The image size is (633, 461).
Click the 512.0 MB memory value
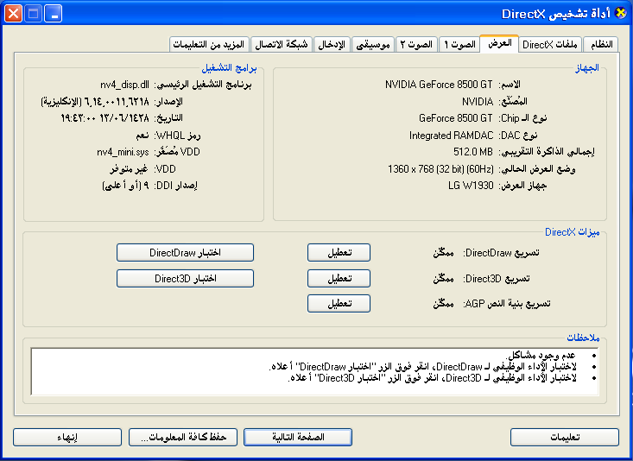pyautogui.click(x=472, y=152)
